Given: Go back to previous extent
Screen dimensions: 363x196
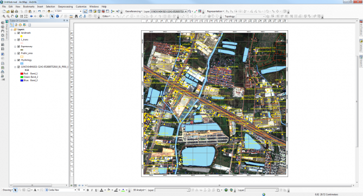Looking at the screenshot, I should pyautogui.click(x=31, y=16).
